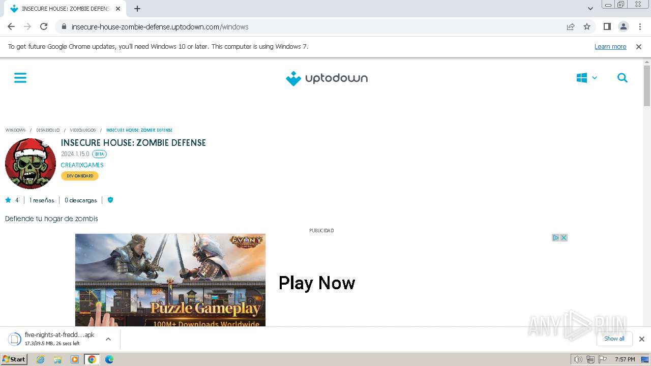Open the 1 reseñas reviews link
Image resolution: width=651 pixels, height=366 pixels.
pos(42,200)
